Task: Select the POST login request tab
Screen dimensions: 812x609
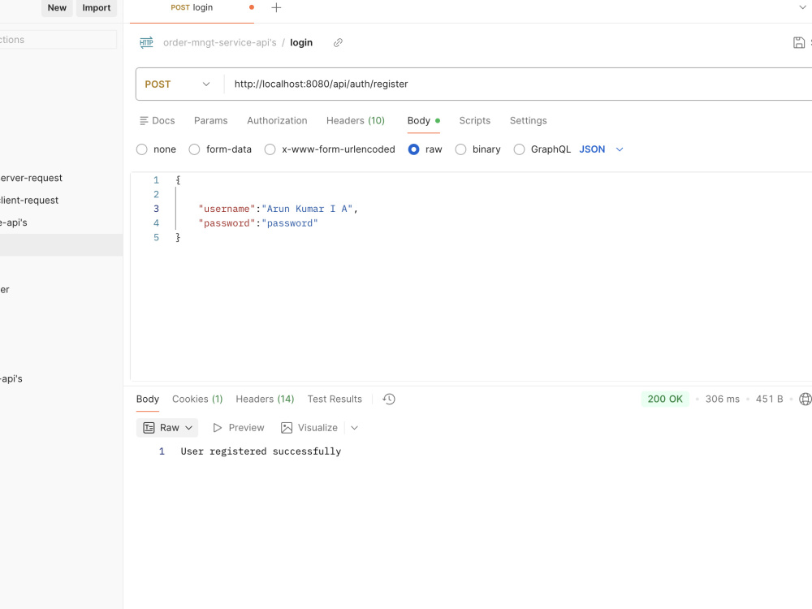Action: tap(192, 8)
